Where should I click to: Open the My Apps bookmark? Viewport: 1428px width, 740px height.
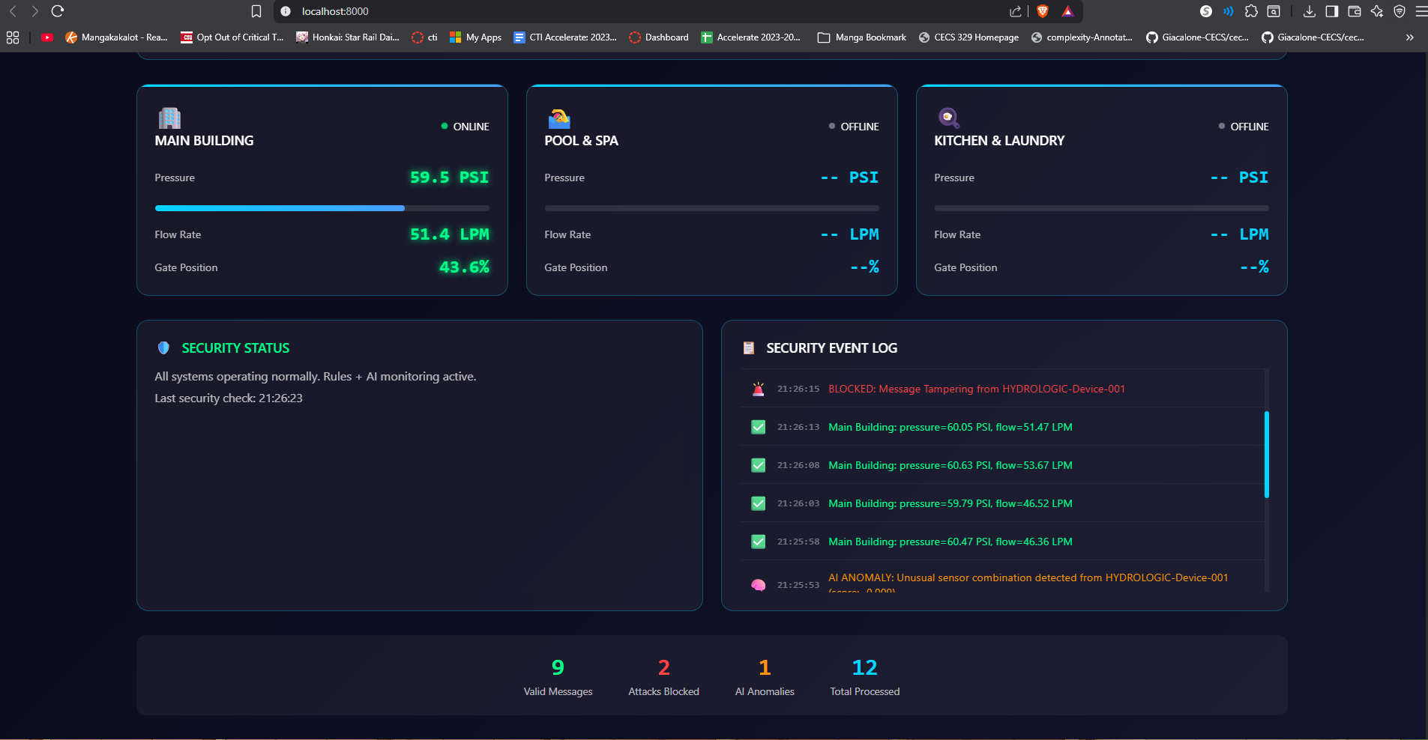[x=475, y=37]
